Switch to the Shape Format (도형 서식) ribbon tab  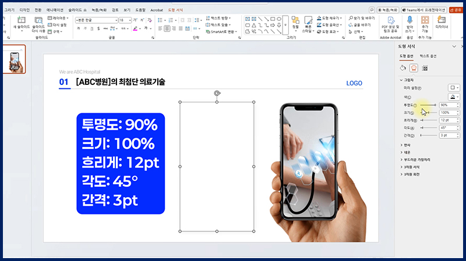pyautogui.click(x=175, y=10)
